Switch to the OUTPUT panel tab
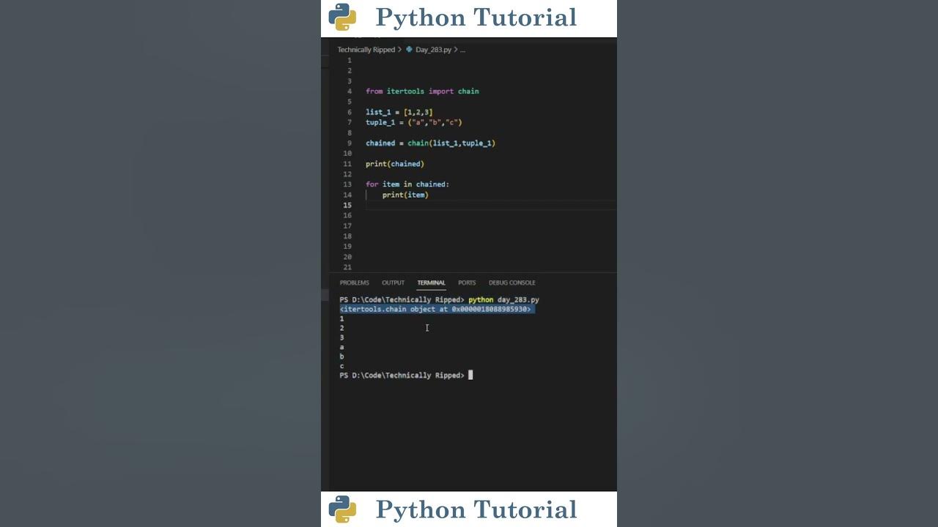938x527 pixels. click(x=393, y=283)
